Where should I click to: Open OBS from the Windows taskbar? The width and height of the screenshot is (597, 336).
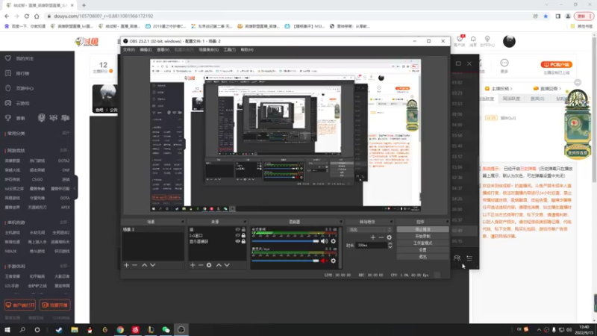pyautogui.click(x=181, y=329)
